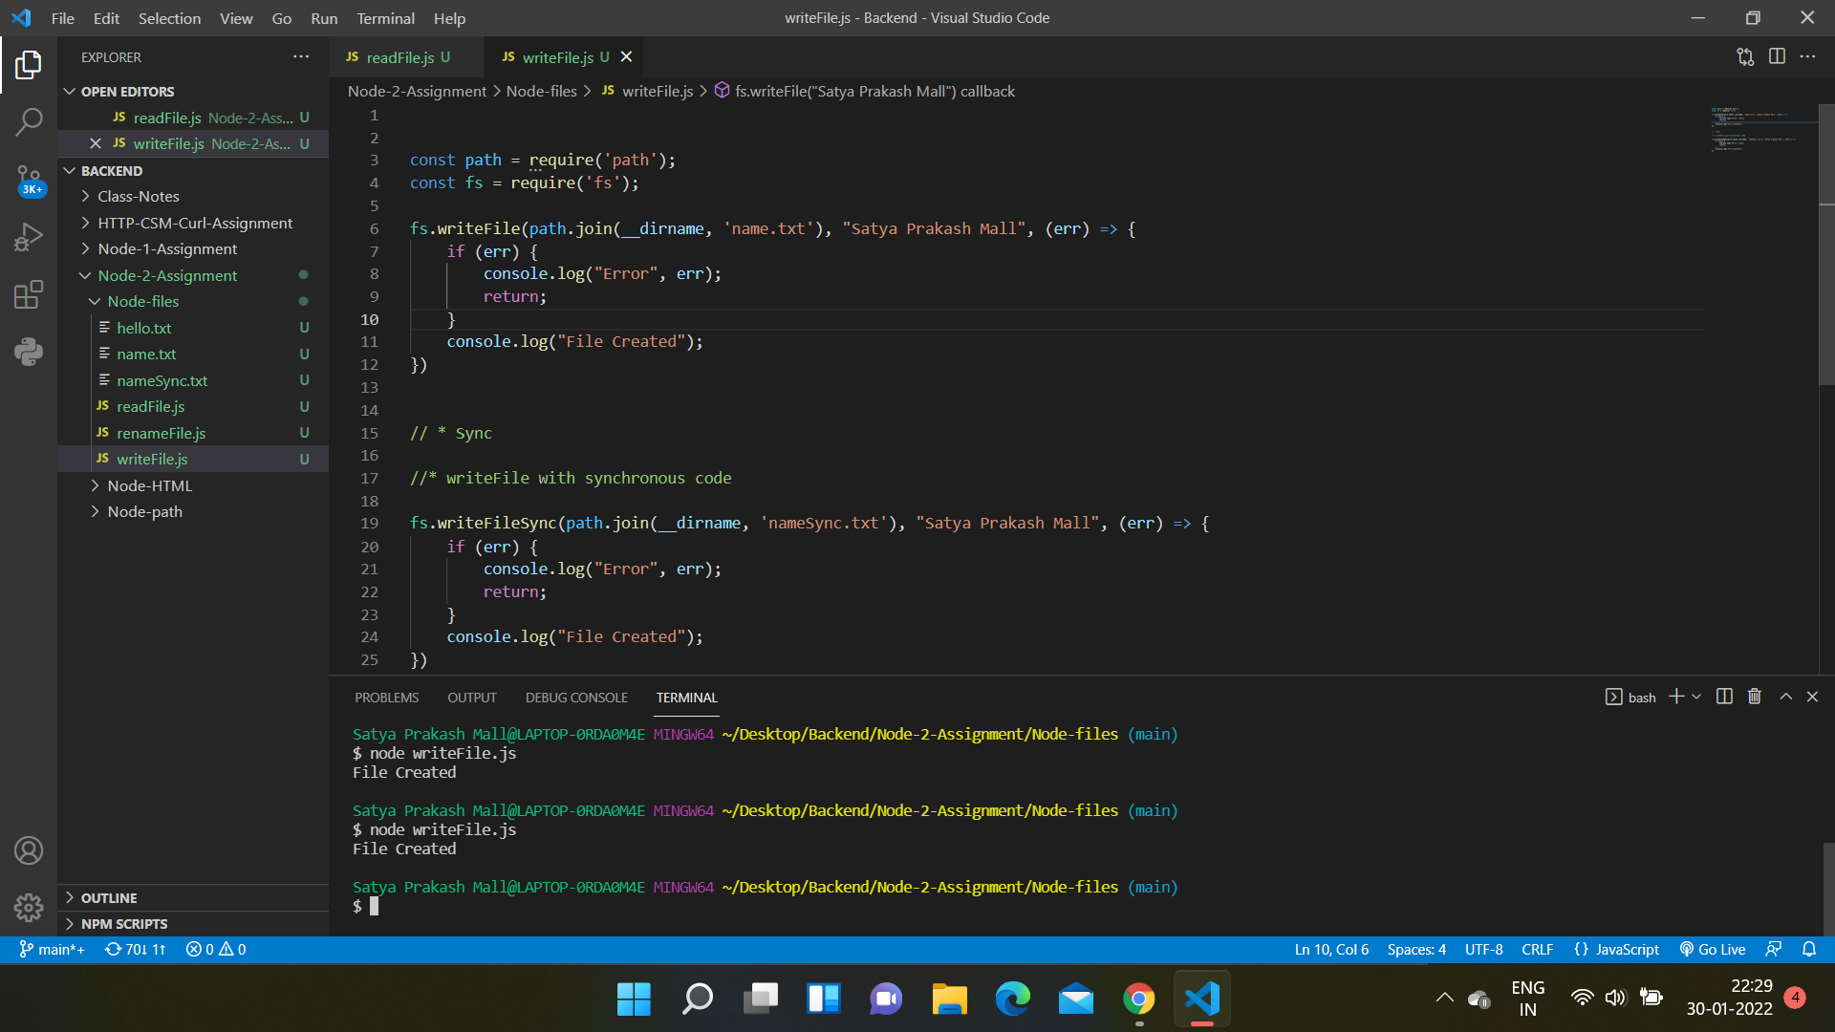Split the editor to the right
1835x1032 pixels.
coord(1777,57)
